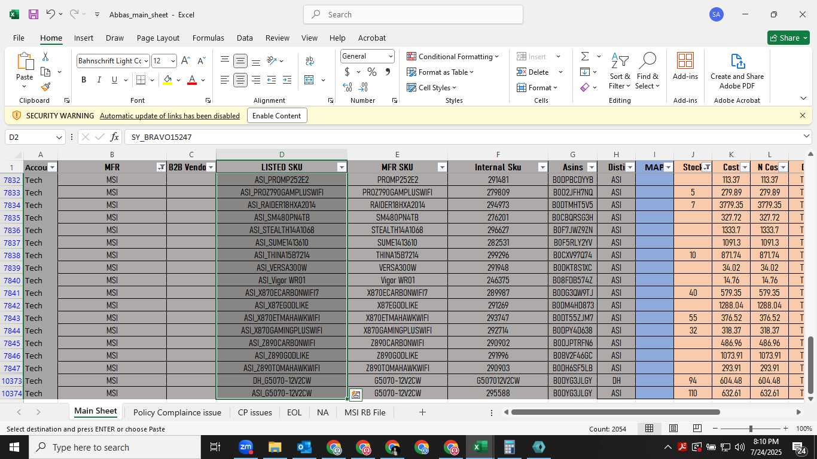
Task: Open the font size dropdown
Action: click(x=173, y=61)
